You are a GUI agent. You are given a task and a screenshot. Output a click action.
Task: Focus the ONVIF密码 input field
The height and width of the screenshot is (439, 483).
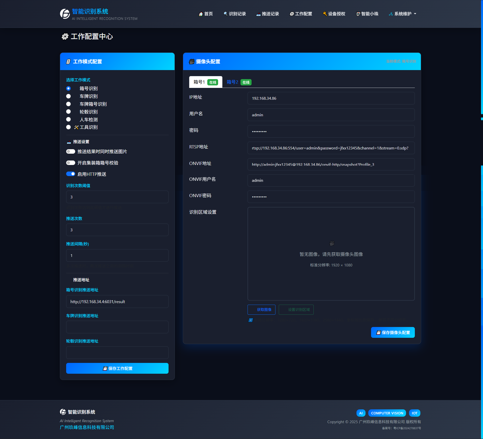coord(331,197)
